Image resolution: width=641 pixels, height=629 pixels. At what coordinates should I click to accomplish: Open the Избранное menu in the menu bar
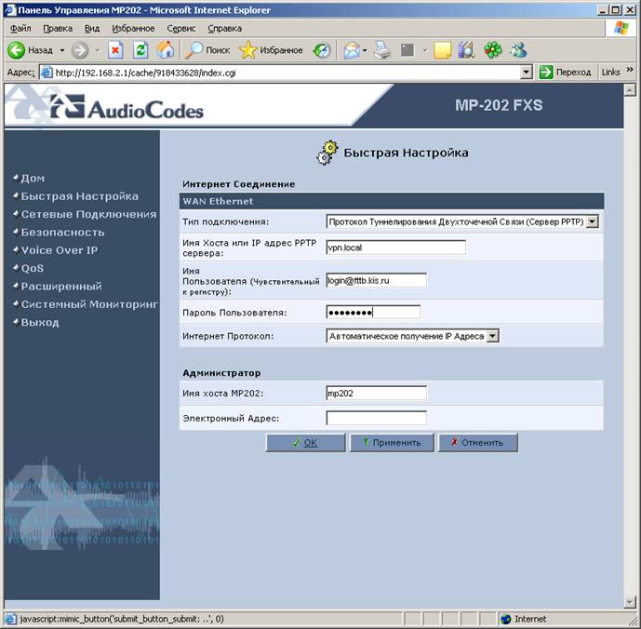point(133,29)
